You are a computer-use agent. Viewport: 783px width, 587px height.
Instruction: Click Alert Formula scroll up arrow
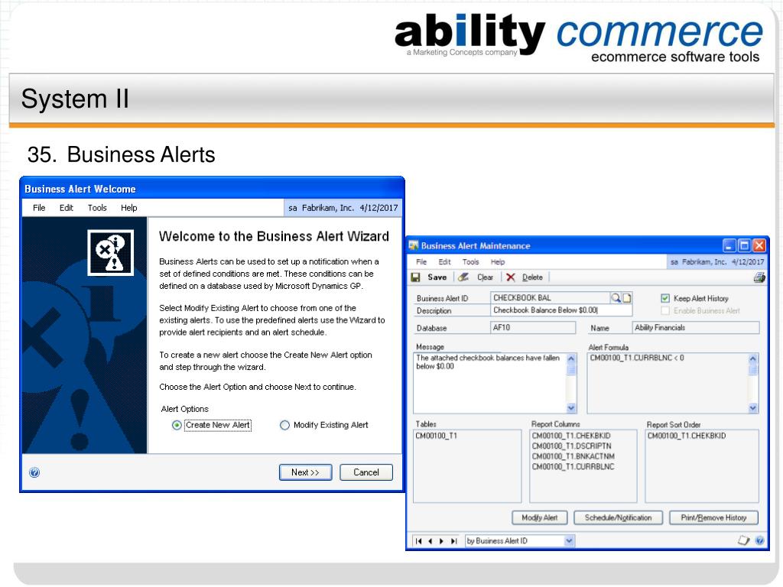(x=753, y=358)
